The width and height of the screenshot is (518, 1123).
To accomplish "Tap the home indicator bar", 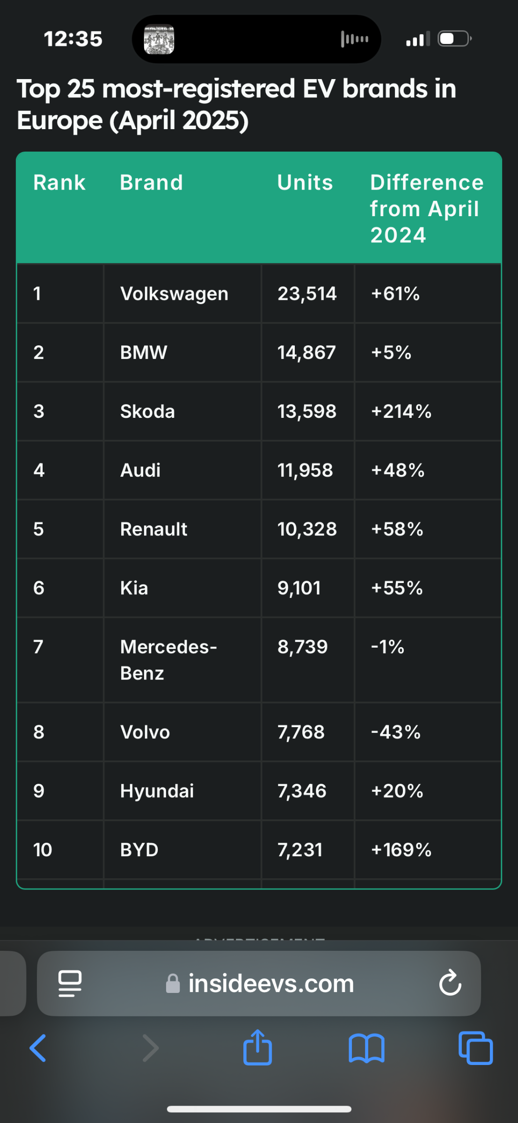I will pos(259,1109).
